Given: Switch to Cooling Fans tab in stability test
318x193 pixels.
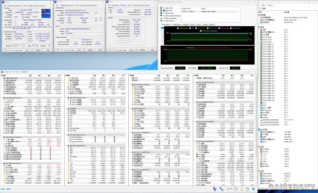Looking at the screenshot, I should [x=176, y=25].
